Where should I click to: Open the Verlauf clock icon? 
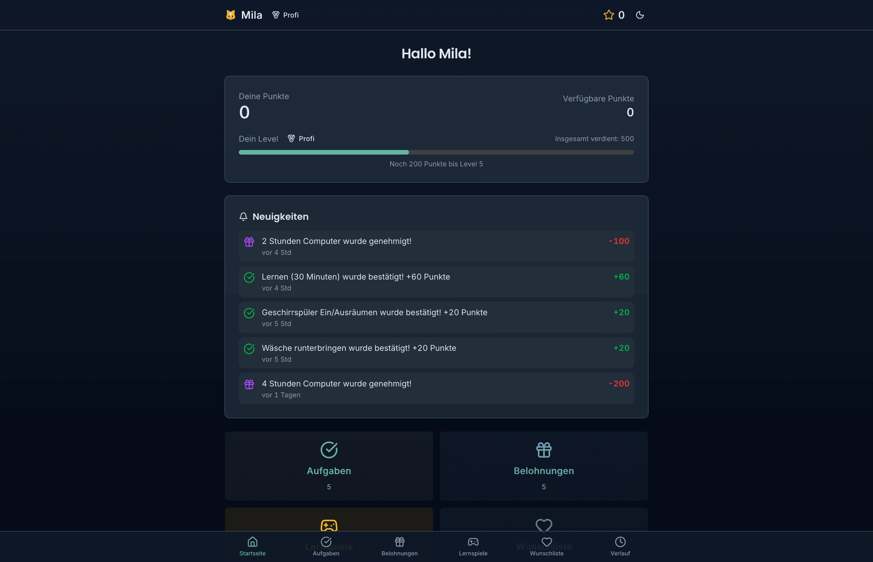(x=620, y=542)
